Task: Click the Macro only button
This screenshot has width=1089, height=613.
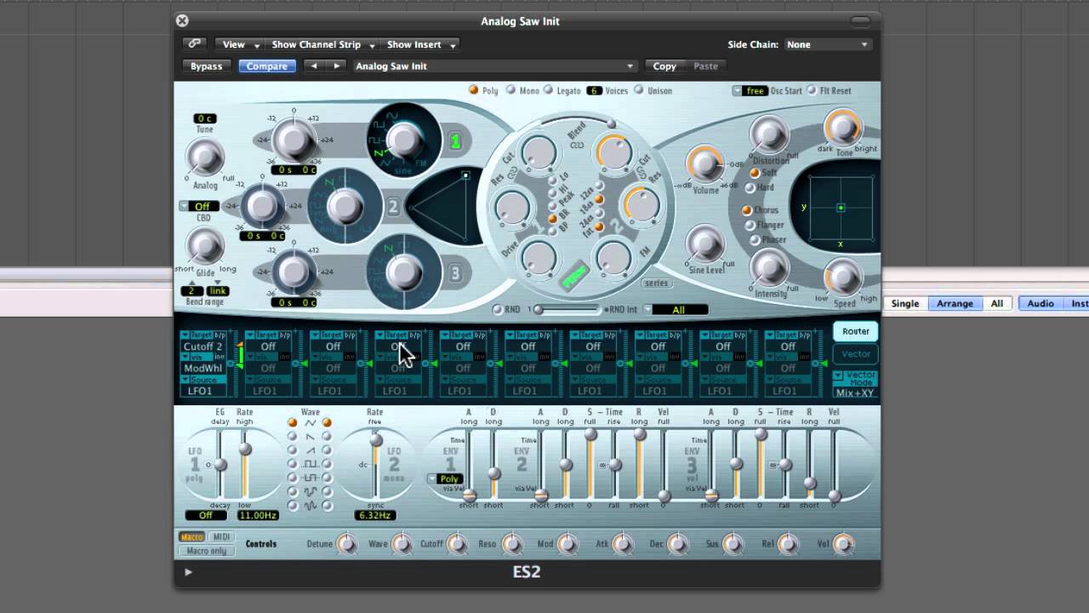Action: [x=207, y=551]
